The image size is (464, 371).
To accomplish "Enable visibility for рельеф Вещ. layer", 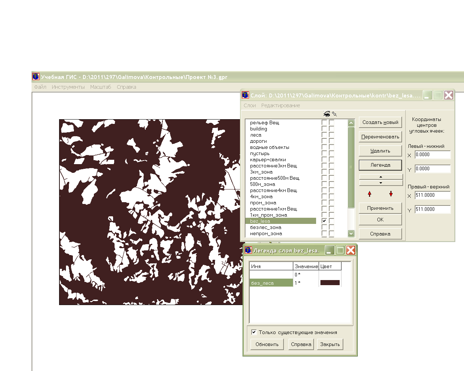I will (324, 123).
